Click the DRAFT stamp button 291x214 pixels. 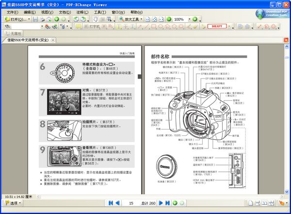click(217, 26)
